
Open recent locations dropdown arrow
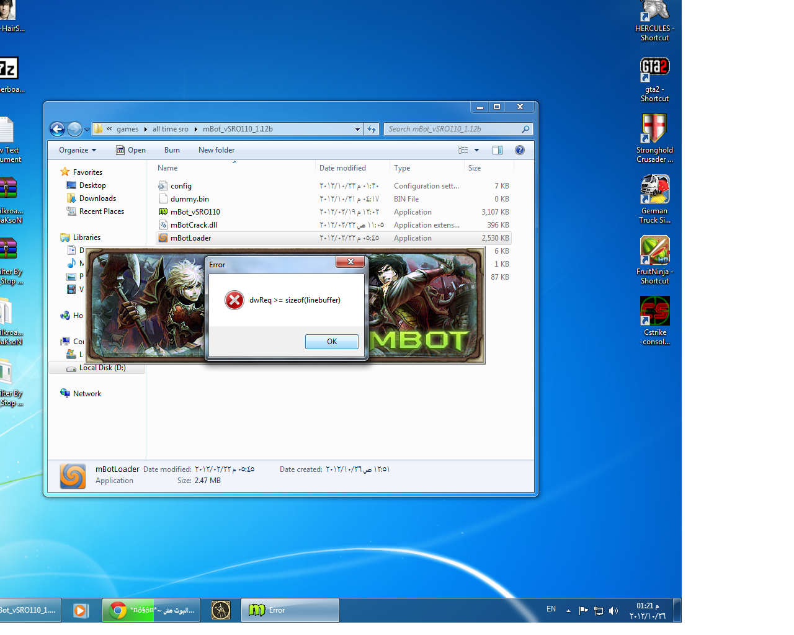pyautogui.click(x=87, y=129)
